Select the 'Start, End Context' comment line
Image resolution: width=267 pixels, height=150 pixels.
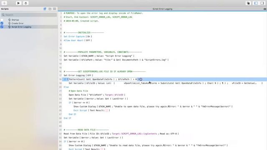98,17
